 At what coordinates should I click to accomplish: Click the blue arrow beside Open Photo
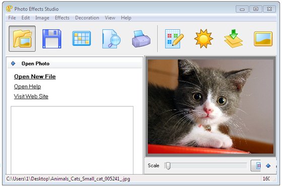(x=13, y=64)
